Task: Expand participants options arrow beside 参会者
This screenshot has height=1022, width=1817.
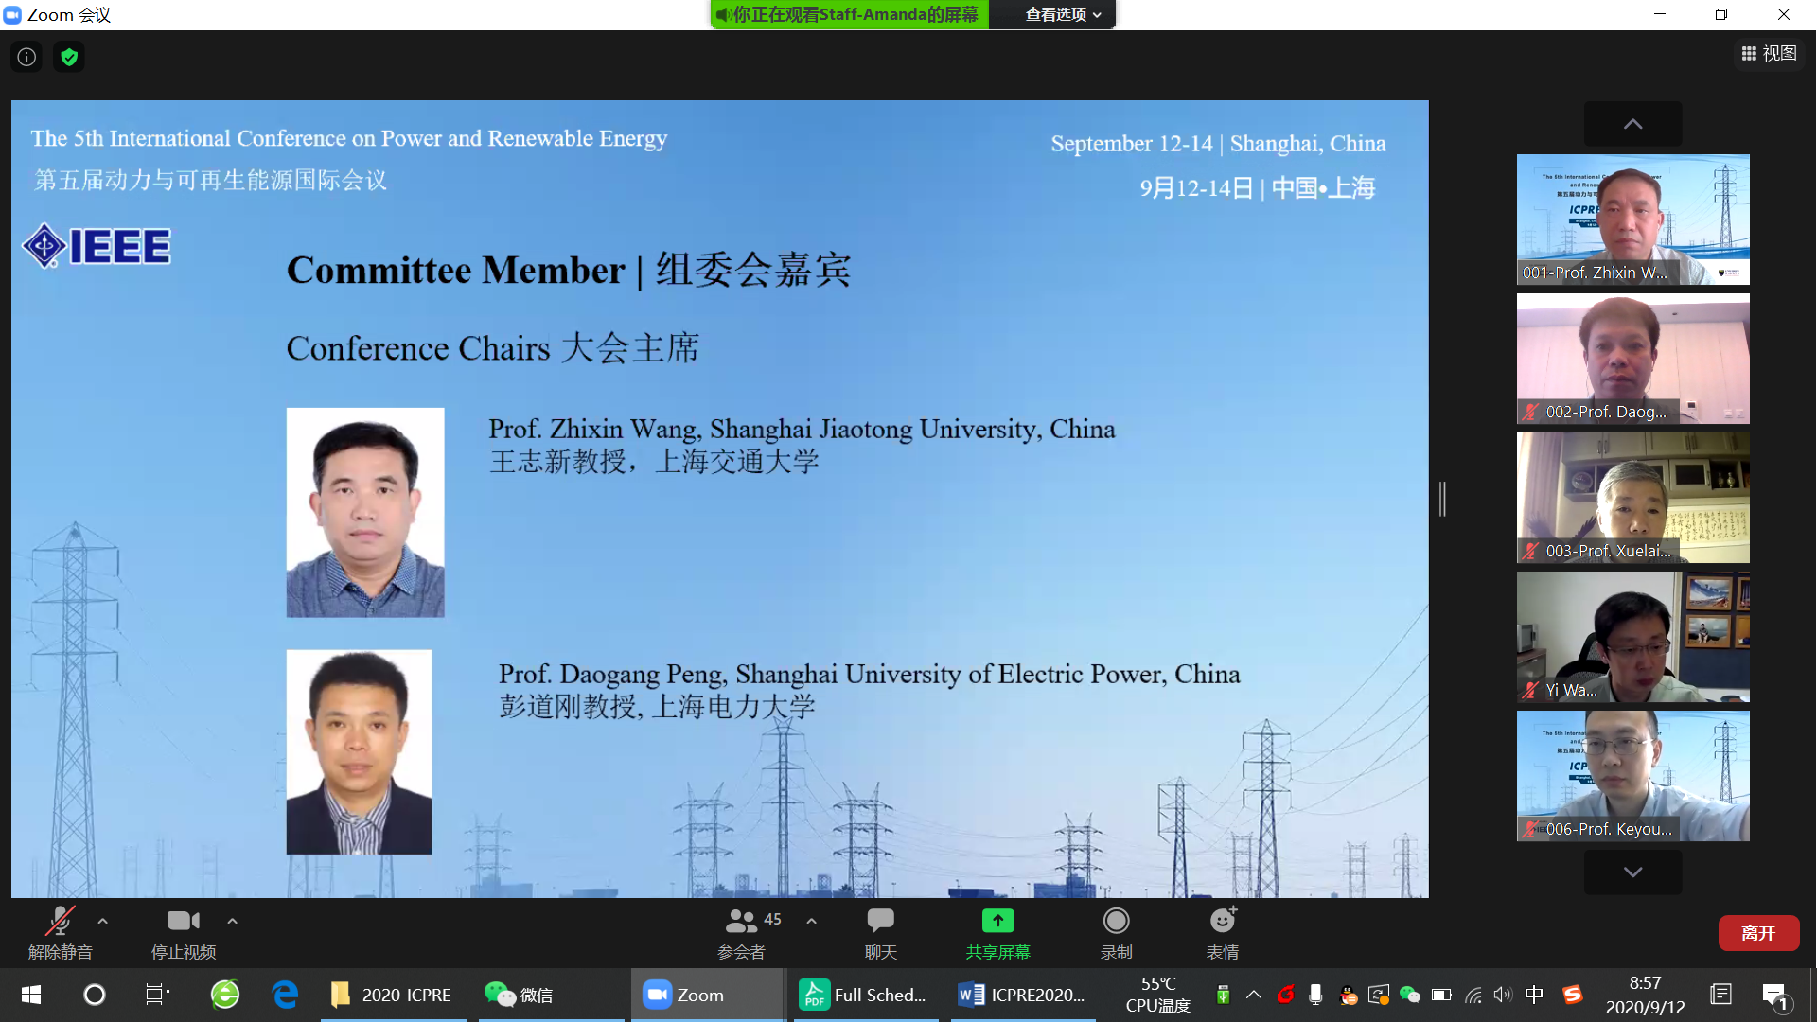Action: point(811,921)
